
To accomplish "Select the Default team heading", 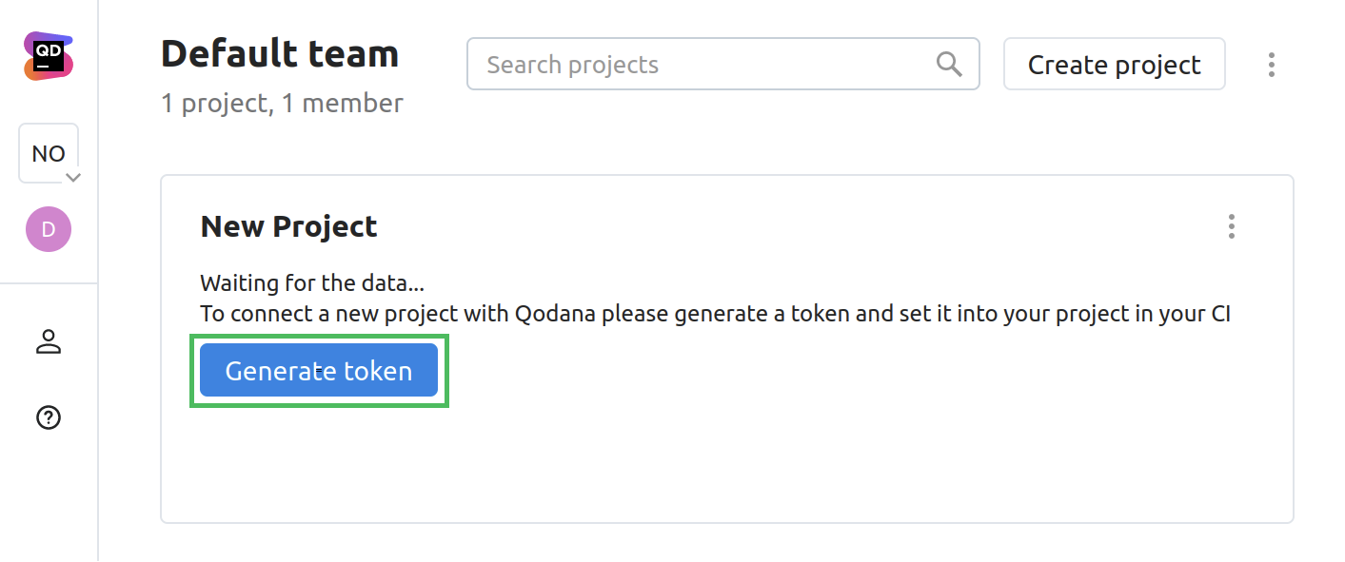I will click(x=280, y=54).
